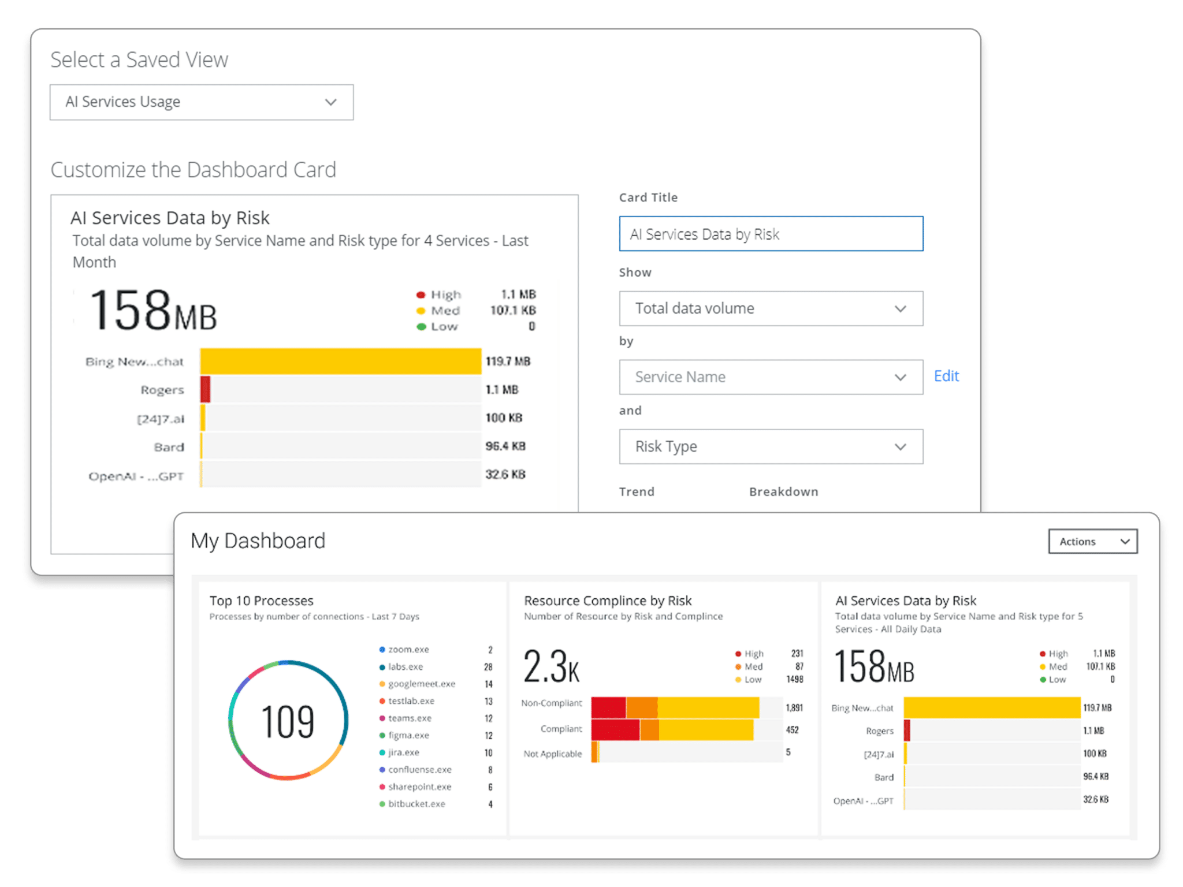1183x887 pixels.
Task: Open the Service Name dropdown
Action: coord(771,377)
